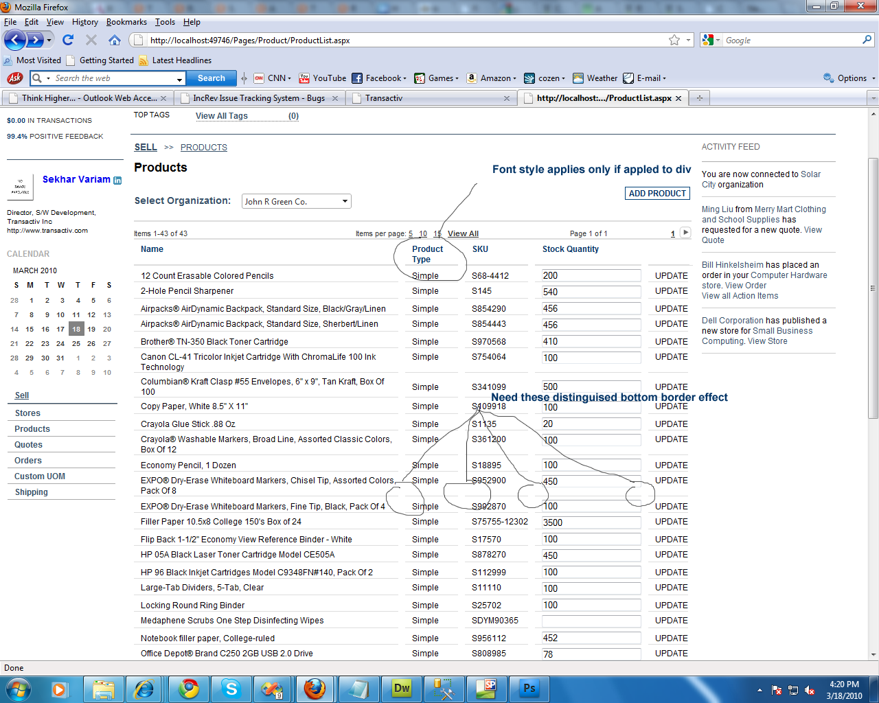
Task: Click the stock quantity field showing 3500
Action: point(591,522)
